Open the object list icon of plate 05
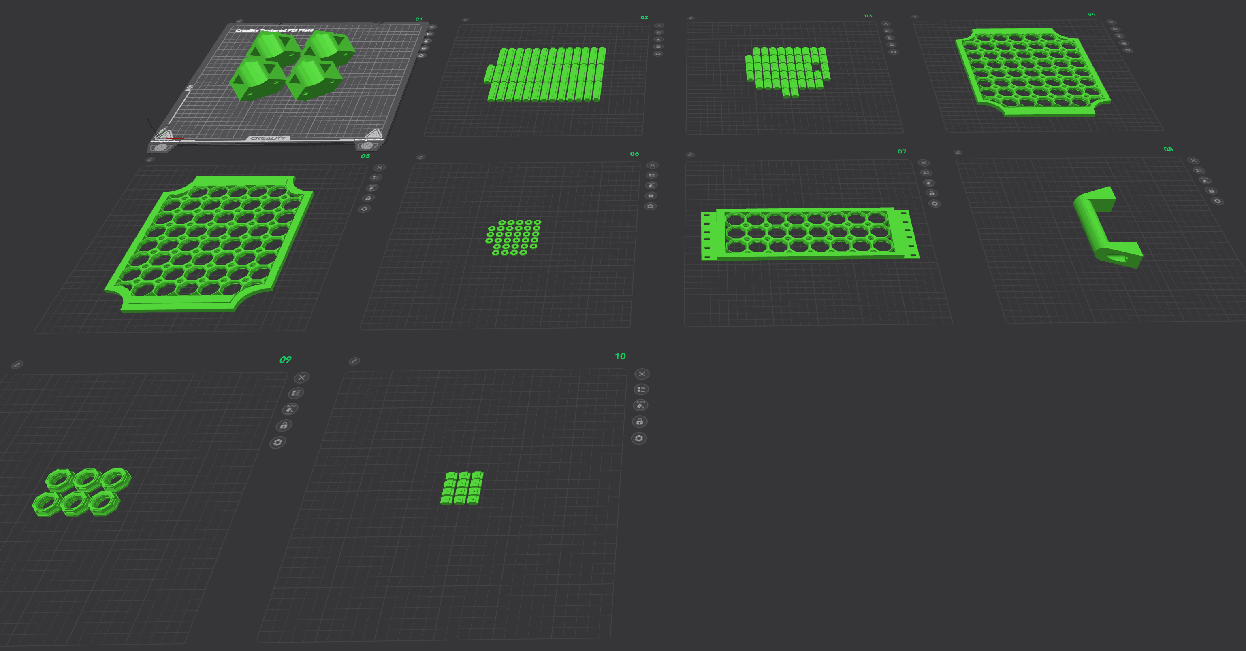 click(x=376, y=177)
